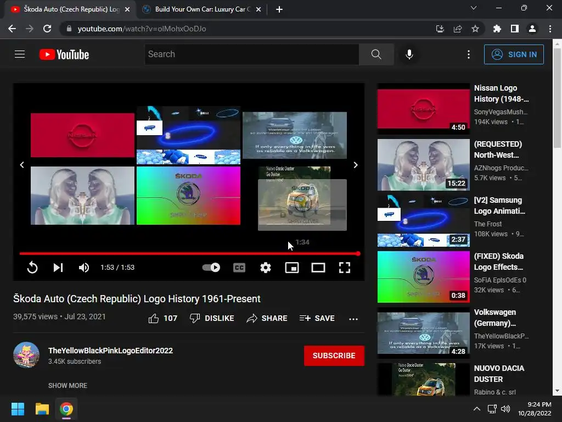The height and width of the screenshot is (422, 562).
Task: Reload the current page
Action: (x=47, y=29)
